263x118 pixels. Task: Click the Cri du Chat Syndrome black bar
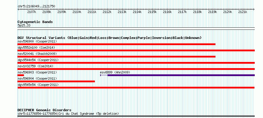pyautogui.click(x=136, y=116)
